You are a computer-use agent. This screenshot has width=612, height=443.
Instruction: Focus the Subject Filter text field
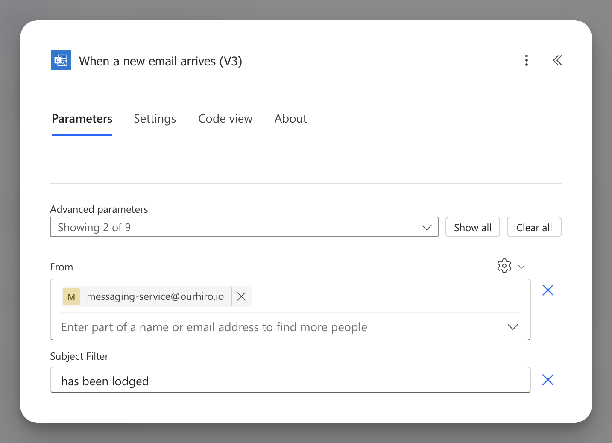click(x=290, y=380)
